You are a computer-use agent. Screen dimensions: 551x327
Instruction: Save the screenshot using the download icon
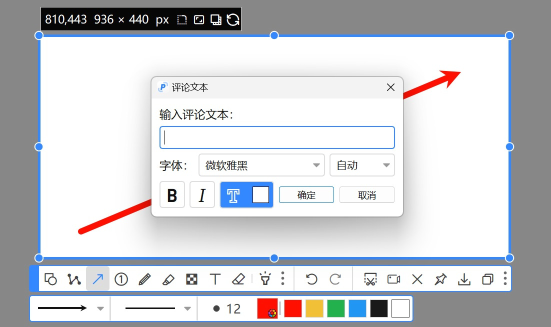click(464, 279)
